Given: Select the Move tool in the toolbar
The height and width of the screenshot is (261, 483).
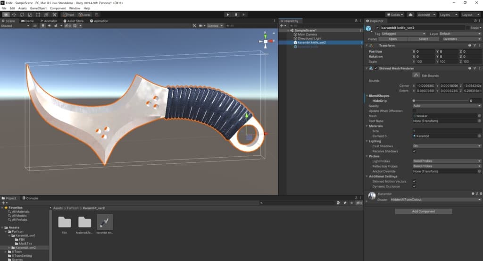Looking at the screenshot, I should pyautogui.click(x=14, y=15).
